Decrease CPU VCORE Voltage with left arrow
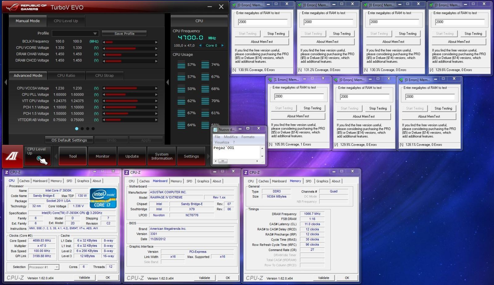Viewport: 494px width, 285px height. (104, 48)
